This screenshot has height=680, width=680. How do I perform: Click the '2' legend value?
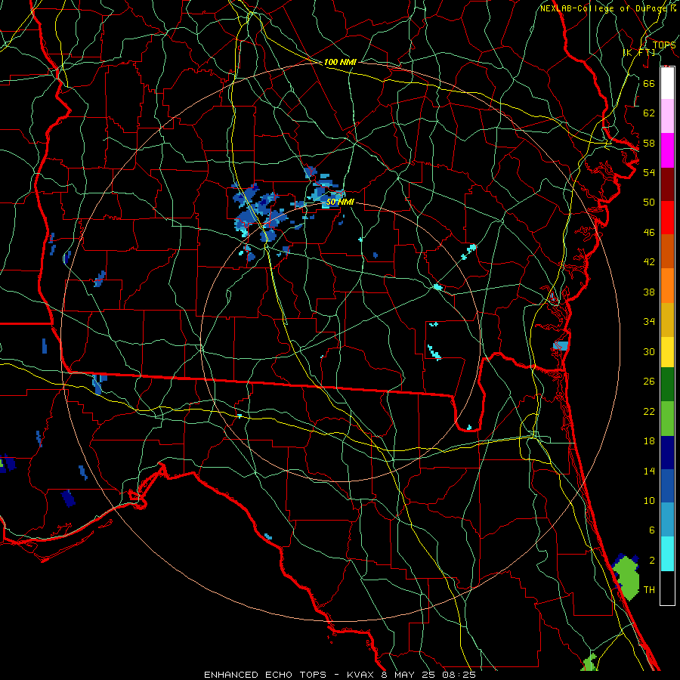pos(652,561)
